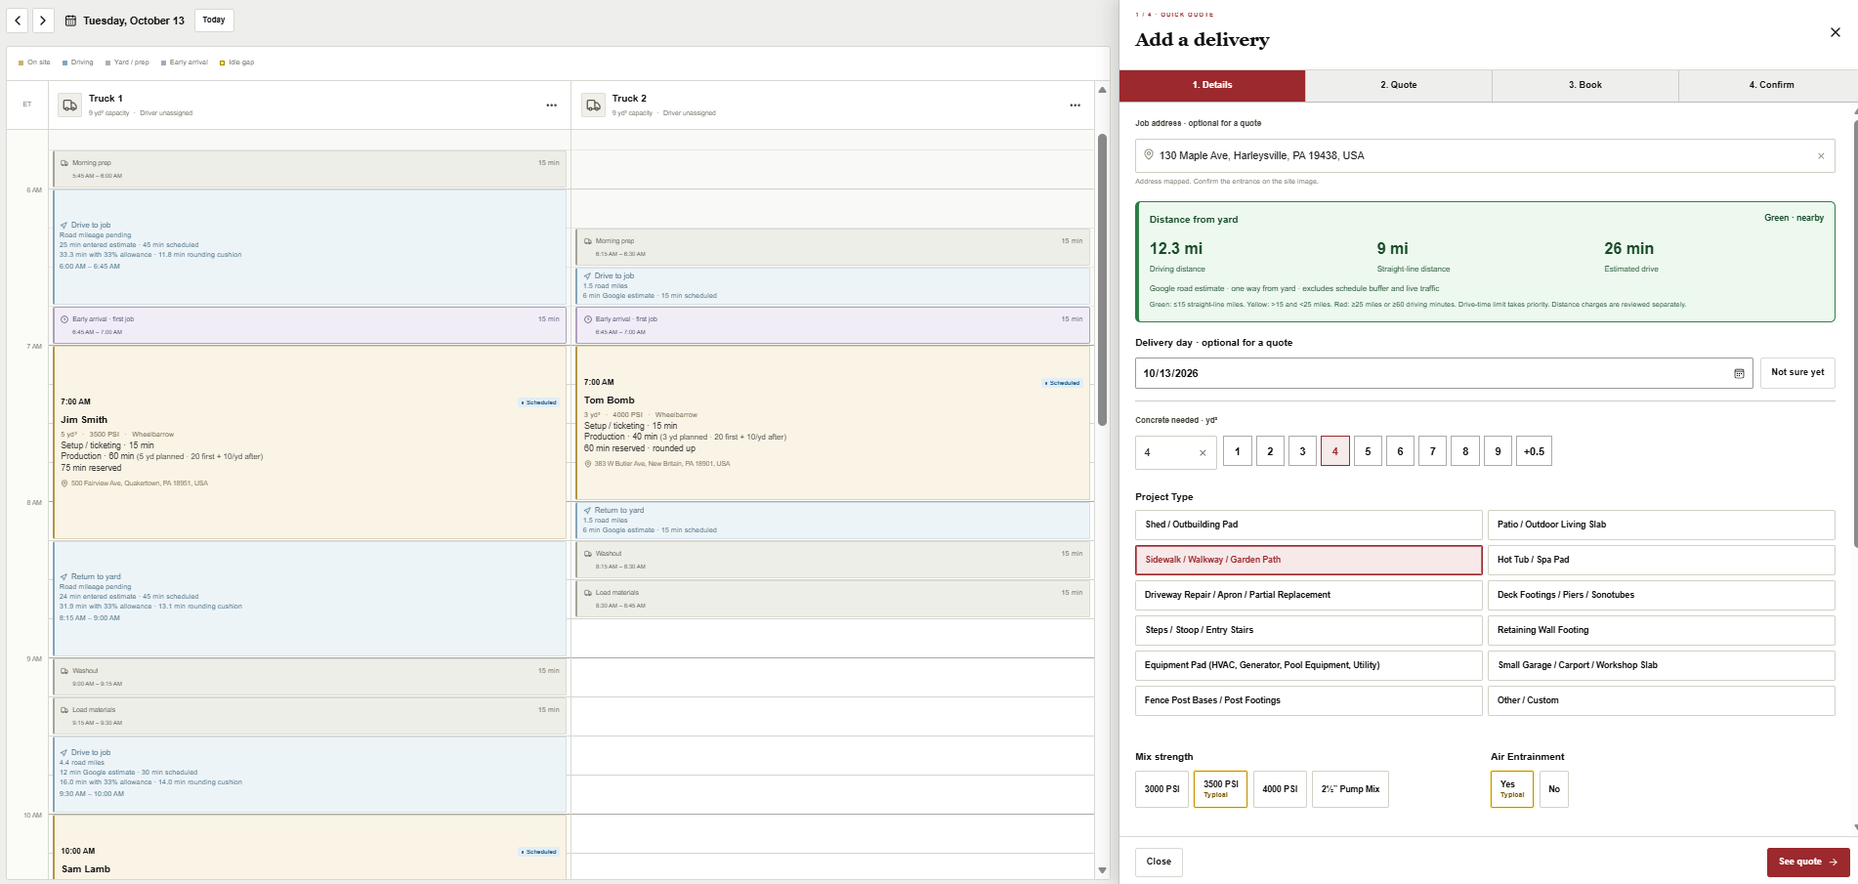Screen dimensions: 1858x884
Task: Clear the concrete yards input
Action: (x=1203, y=452)
